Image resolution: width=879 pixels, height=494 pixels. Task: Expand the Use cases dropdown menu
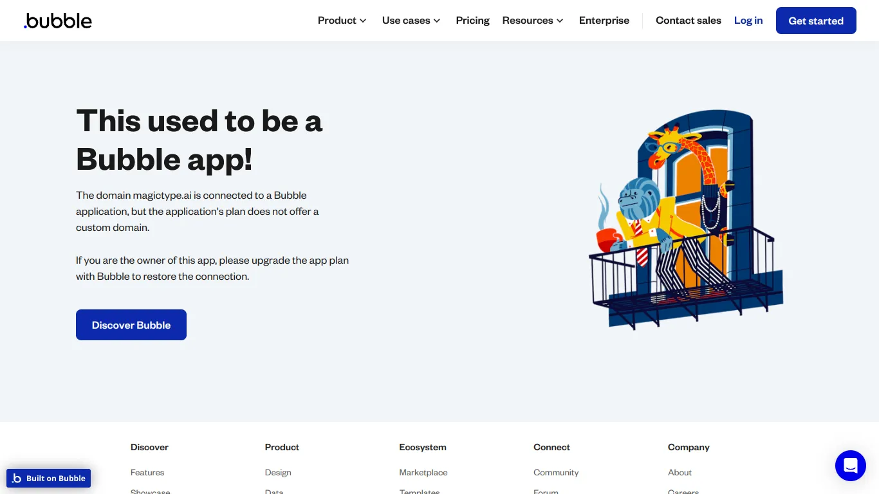point(411,21)
